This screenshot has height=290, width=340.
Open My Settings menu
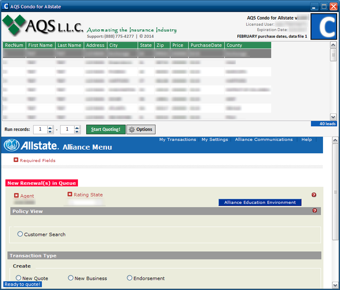[x=214, y=139]
